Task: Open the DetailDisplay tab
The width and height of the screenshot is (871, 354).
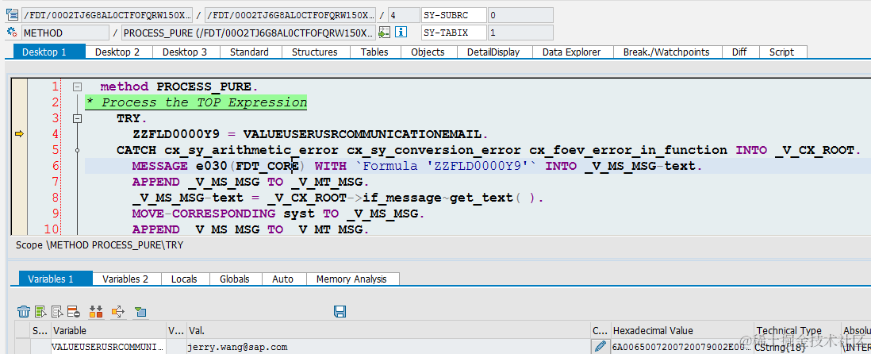Action: (x=493, y=52)
